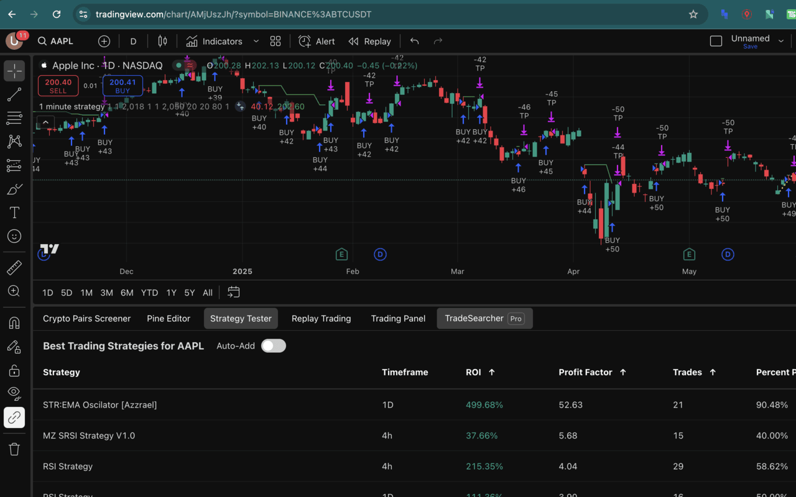Toggle stay in drawing mode
796x497 pixels.
[14, 347]
